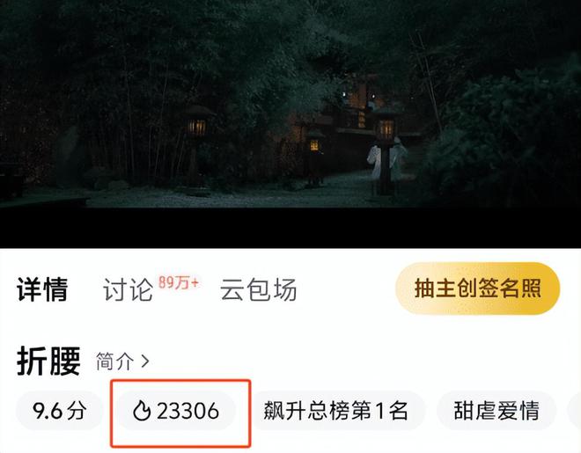Image resolution: width=581 pixels, height=453 pixels.
Task: Open the 飙升总榜第1名 ranking tag
Action: (336, 411)
